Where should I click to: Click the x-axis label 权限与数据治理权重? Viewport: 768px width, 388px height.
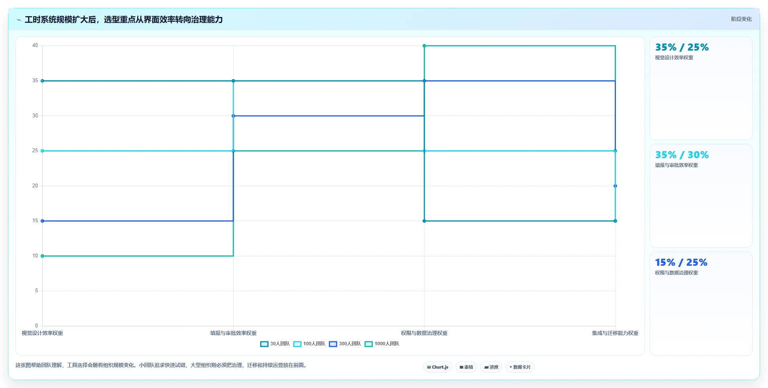424,333
